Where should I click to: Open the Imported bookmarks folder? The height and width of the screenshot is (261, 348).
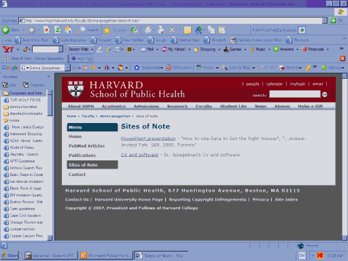tap(23, 114)
